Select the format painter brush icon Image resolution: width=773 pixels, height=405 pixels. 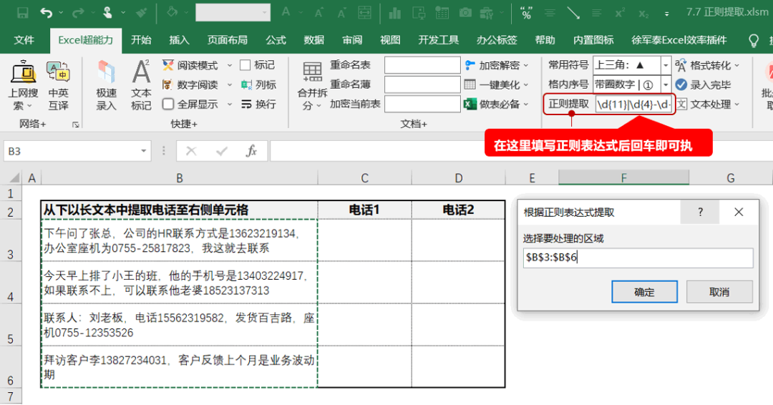coord(142,13)
